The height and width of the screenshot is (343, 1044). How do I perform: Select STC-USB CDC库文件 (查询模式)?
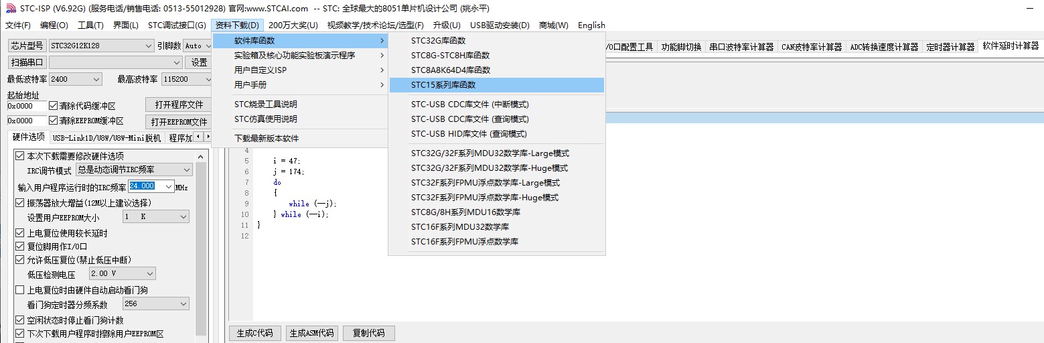[497, 119]
